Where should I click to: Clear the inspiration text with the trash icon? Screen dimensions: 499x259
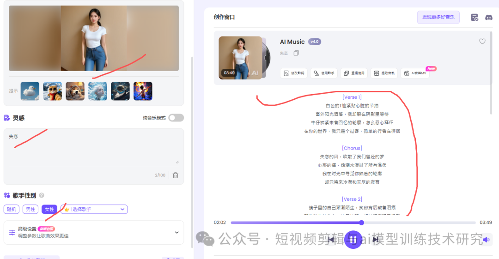pyautogui.click(x=176, y=175)
